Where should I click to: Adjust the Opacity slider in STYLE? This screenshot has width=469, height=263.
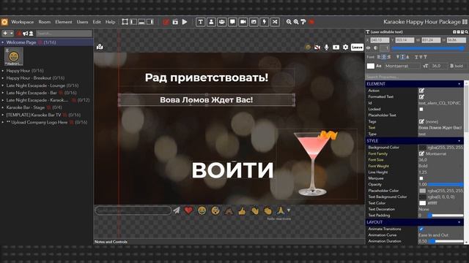446,185
